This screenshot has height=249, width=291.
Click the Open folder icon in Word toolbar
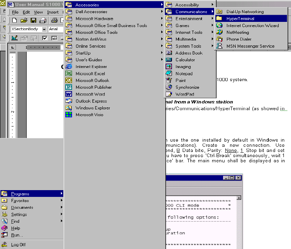click(x=24, y=20)
